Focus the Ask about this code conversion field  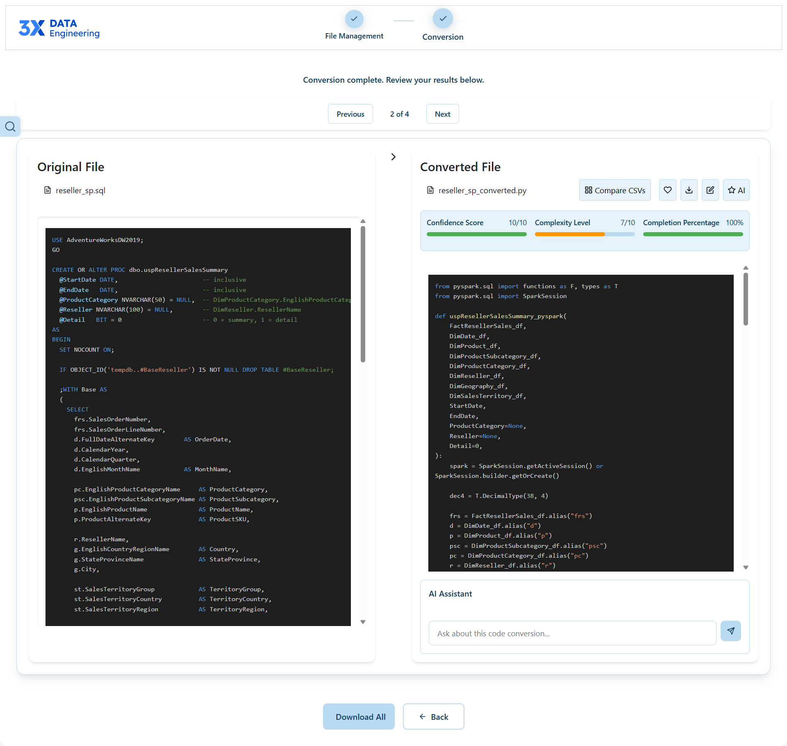tap(572, 633)
